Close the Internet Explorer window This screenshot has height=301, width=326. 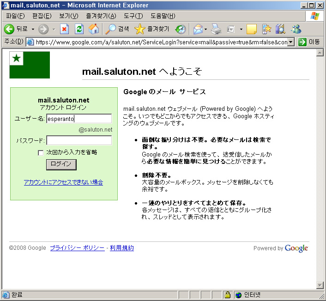[320, 6]
